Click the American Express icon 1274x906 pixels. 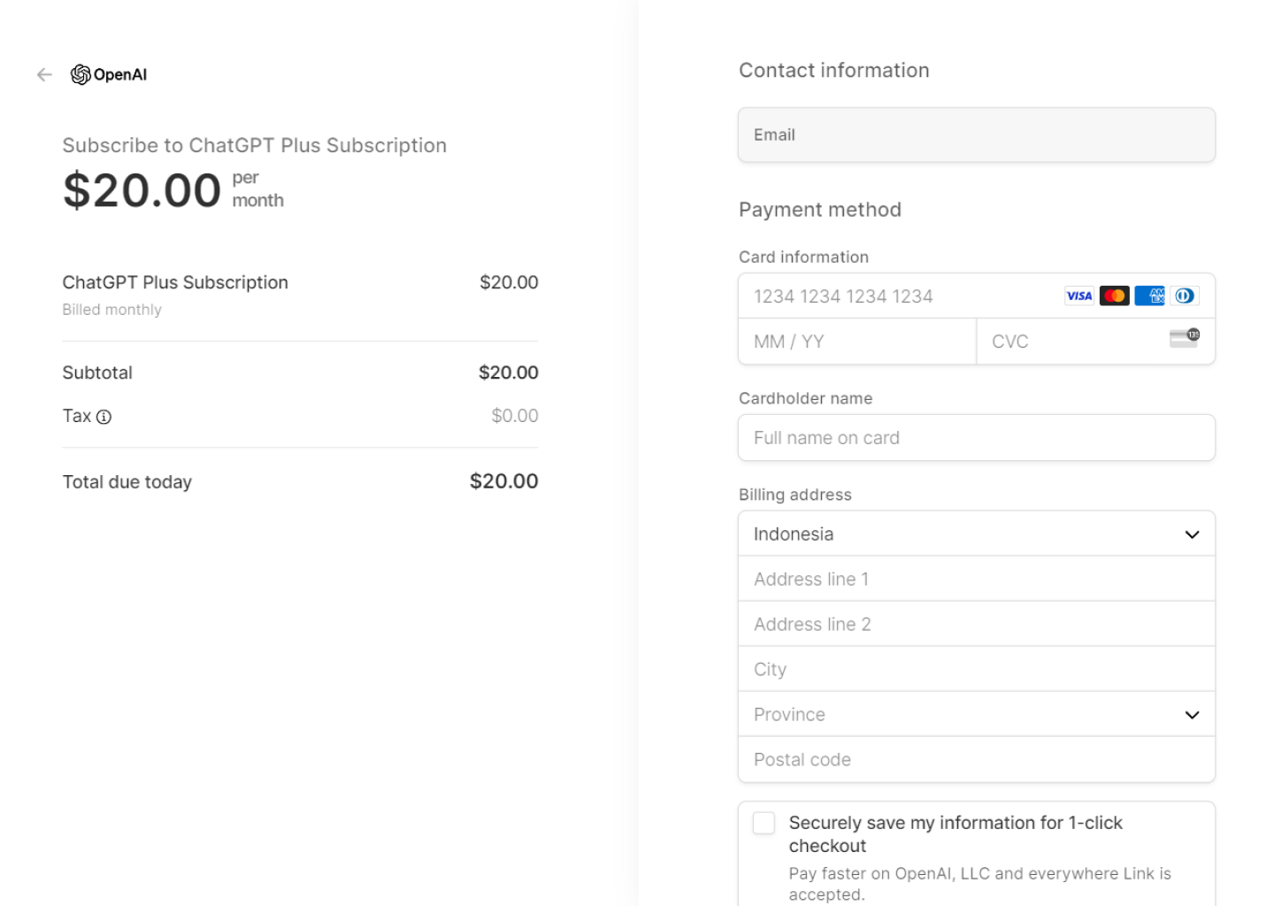pos(1149,296)
